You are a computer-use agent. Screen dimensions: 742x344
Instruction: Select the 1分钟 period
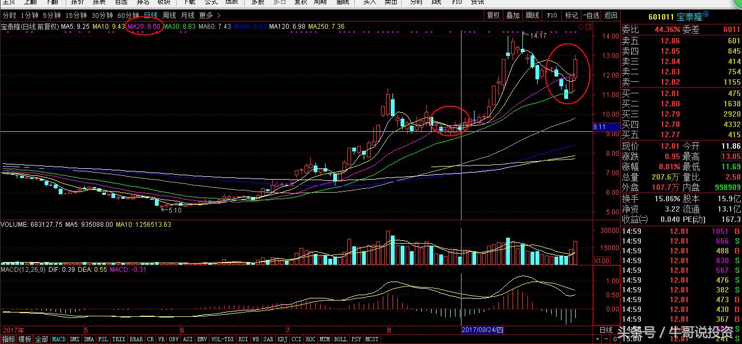pos(29,15)
